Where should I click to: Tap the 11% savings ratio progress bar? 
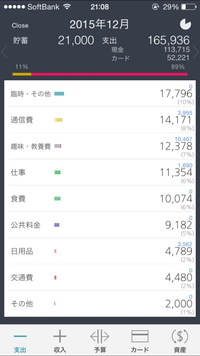pos(22,74)
